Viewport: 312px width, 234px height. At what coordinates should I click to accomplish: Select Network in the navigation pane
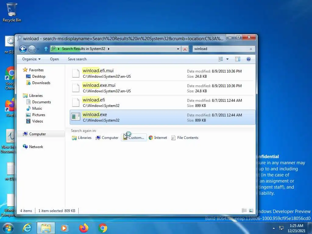tap(36, 147)
